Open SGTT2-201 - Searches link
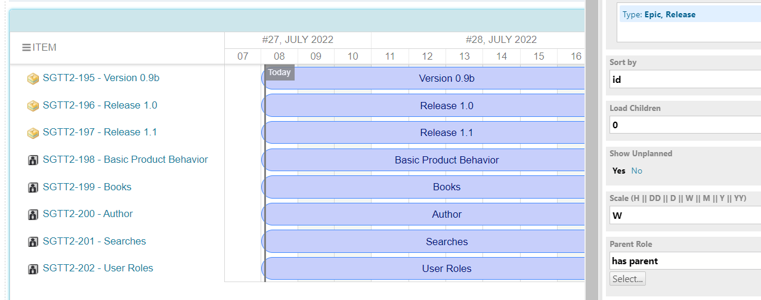761x300 pixels. [94, 242]
